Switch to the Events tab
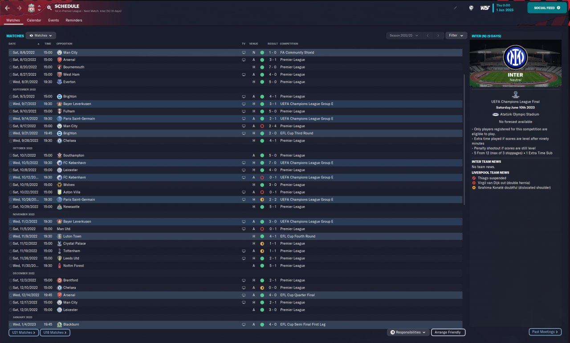This screenshot has height=343, width=570. (53, 20)
